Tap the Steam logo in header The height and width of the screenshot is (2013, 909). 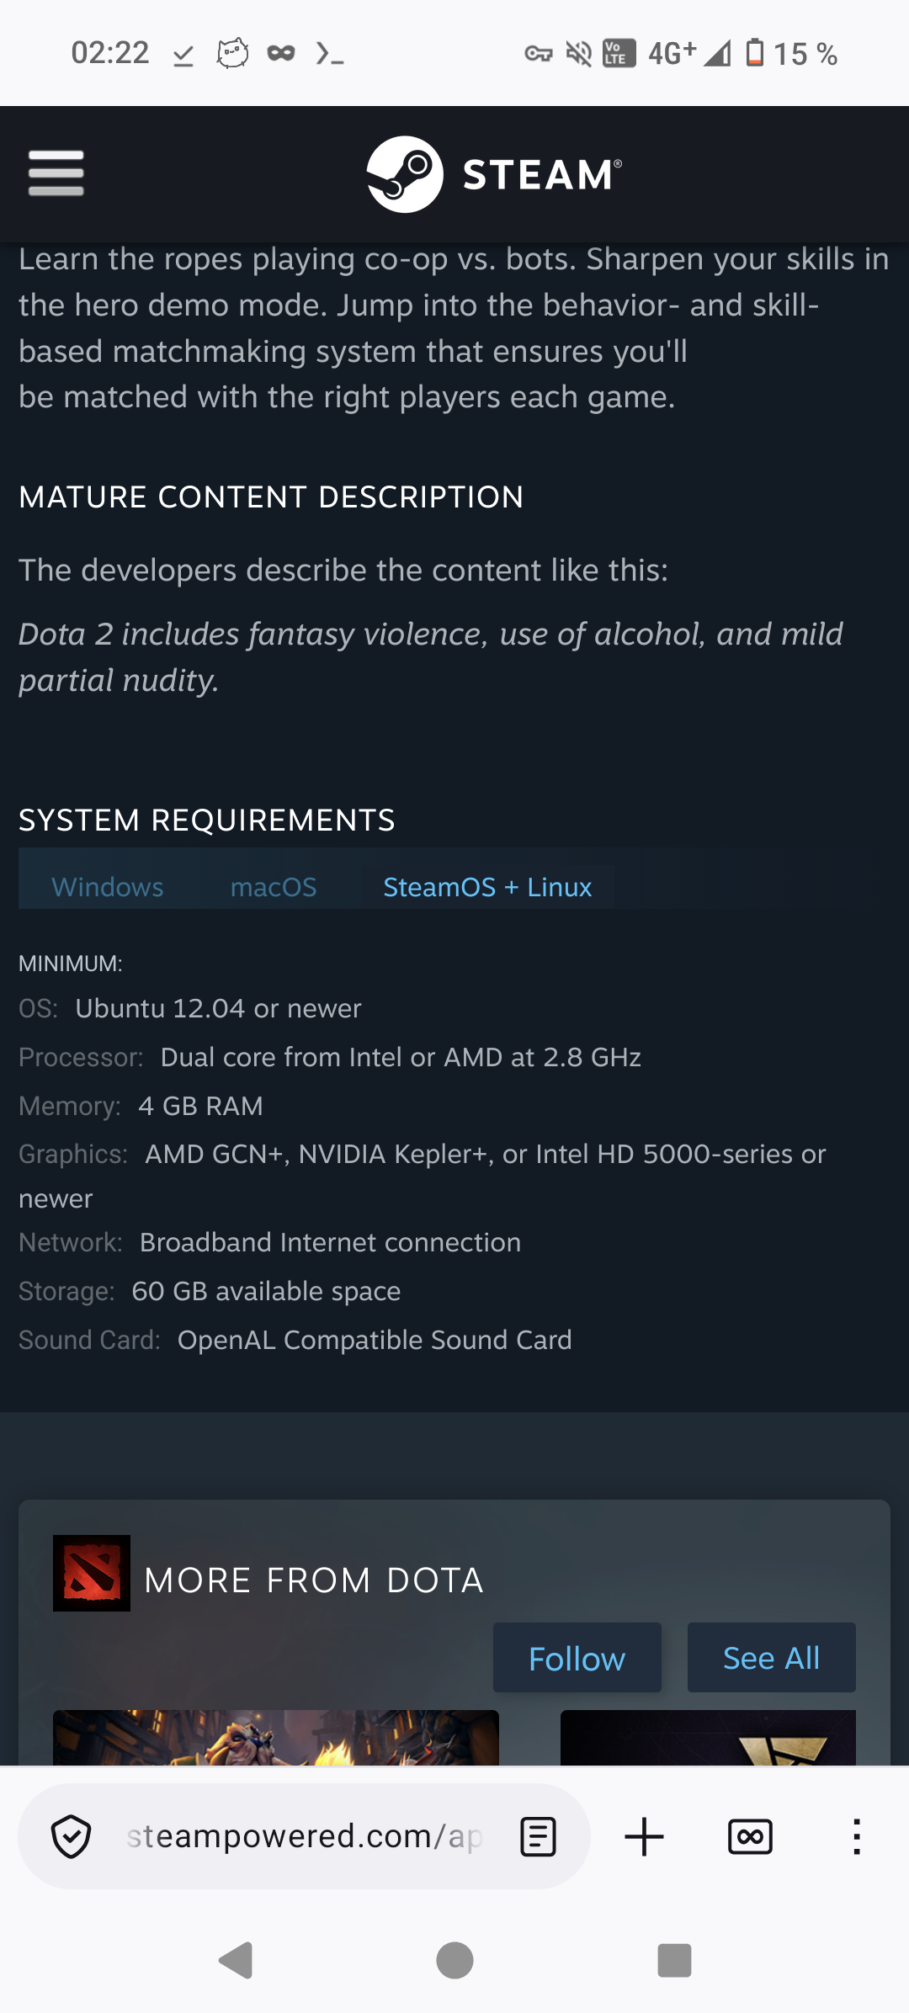click(x=494, y=174)
